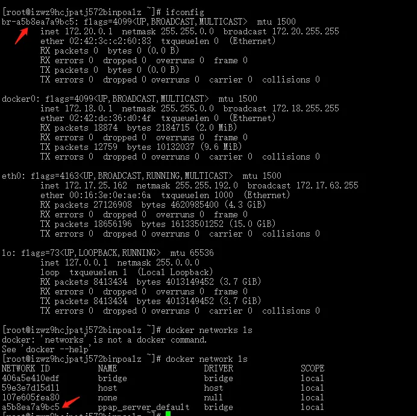This screenshot has width=417, height=416.
Task: Click the docker network ls command
Action: click(x=207, y=359)
